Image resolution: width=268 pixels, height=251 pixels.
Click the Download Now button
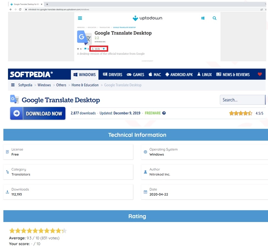pyautogui.click(x=38, y=113)
